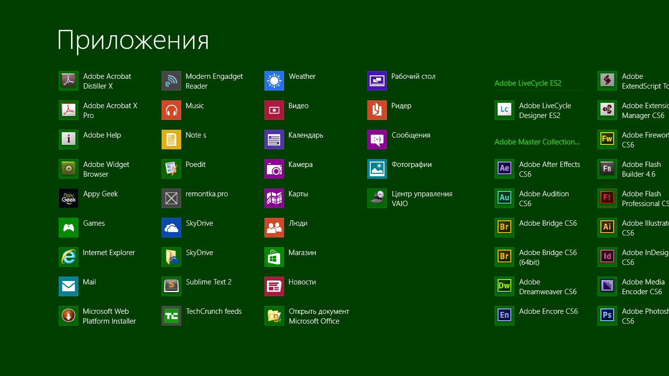Image resolution: width=669 pixels, height=376 pixels.
Task: Launch Microsoft Web Platform Installer icon
Action: [x=69, y=316]
